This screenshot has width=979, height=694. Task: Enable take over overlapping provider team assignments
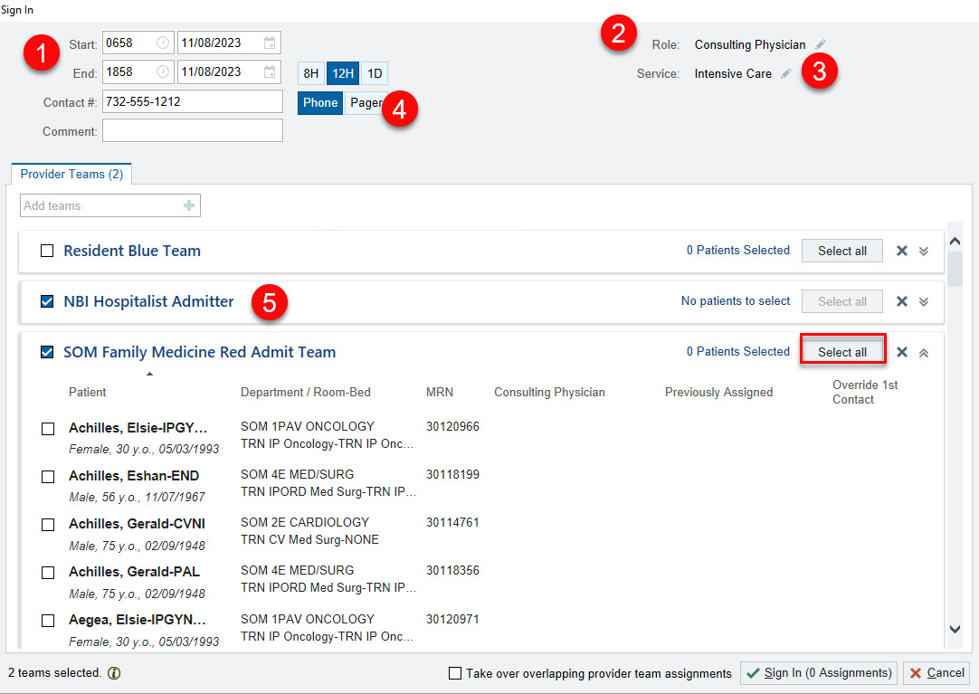[455, 674]
